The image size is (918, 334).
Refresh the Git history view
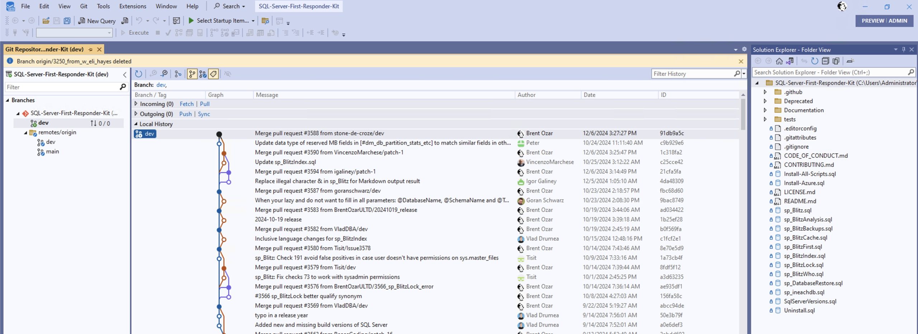click(x=138, y=74)
